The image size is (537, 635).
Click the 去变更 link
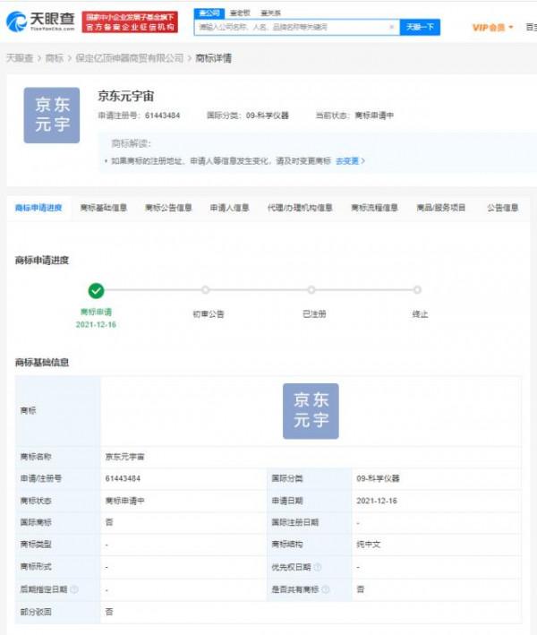350,161
